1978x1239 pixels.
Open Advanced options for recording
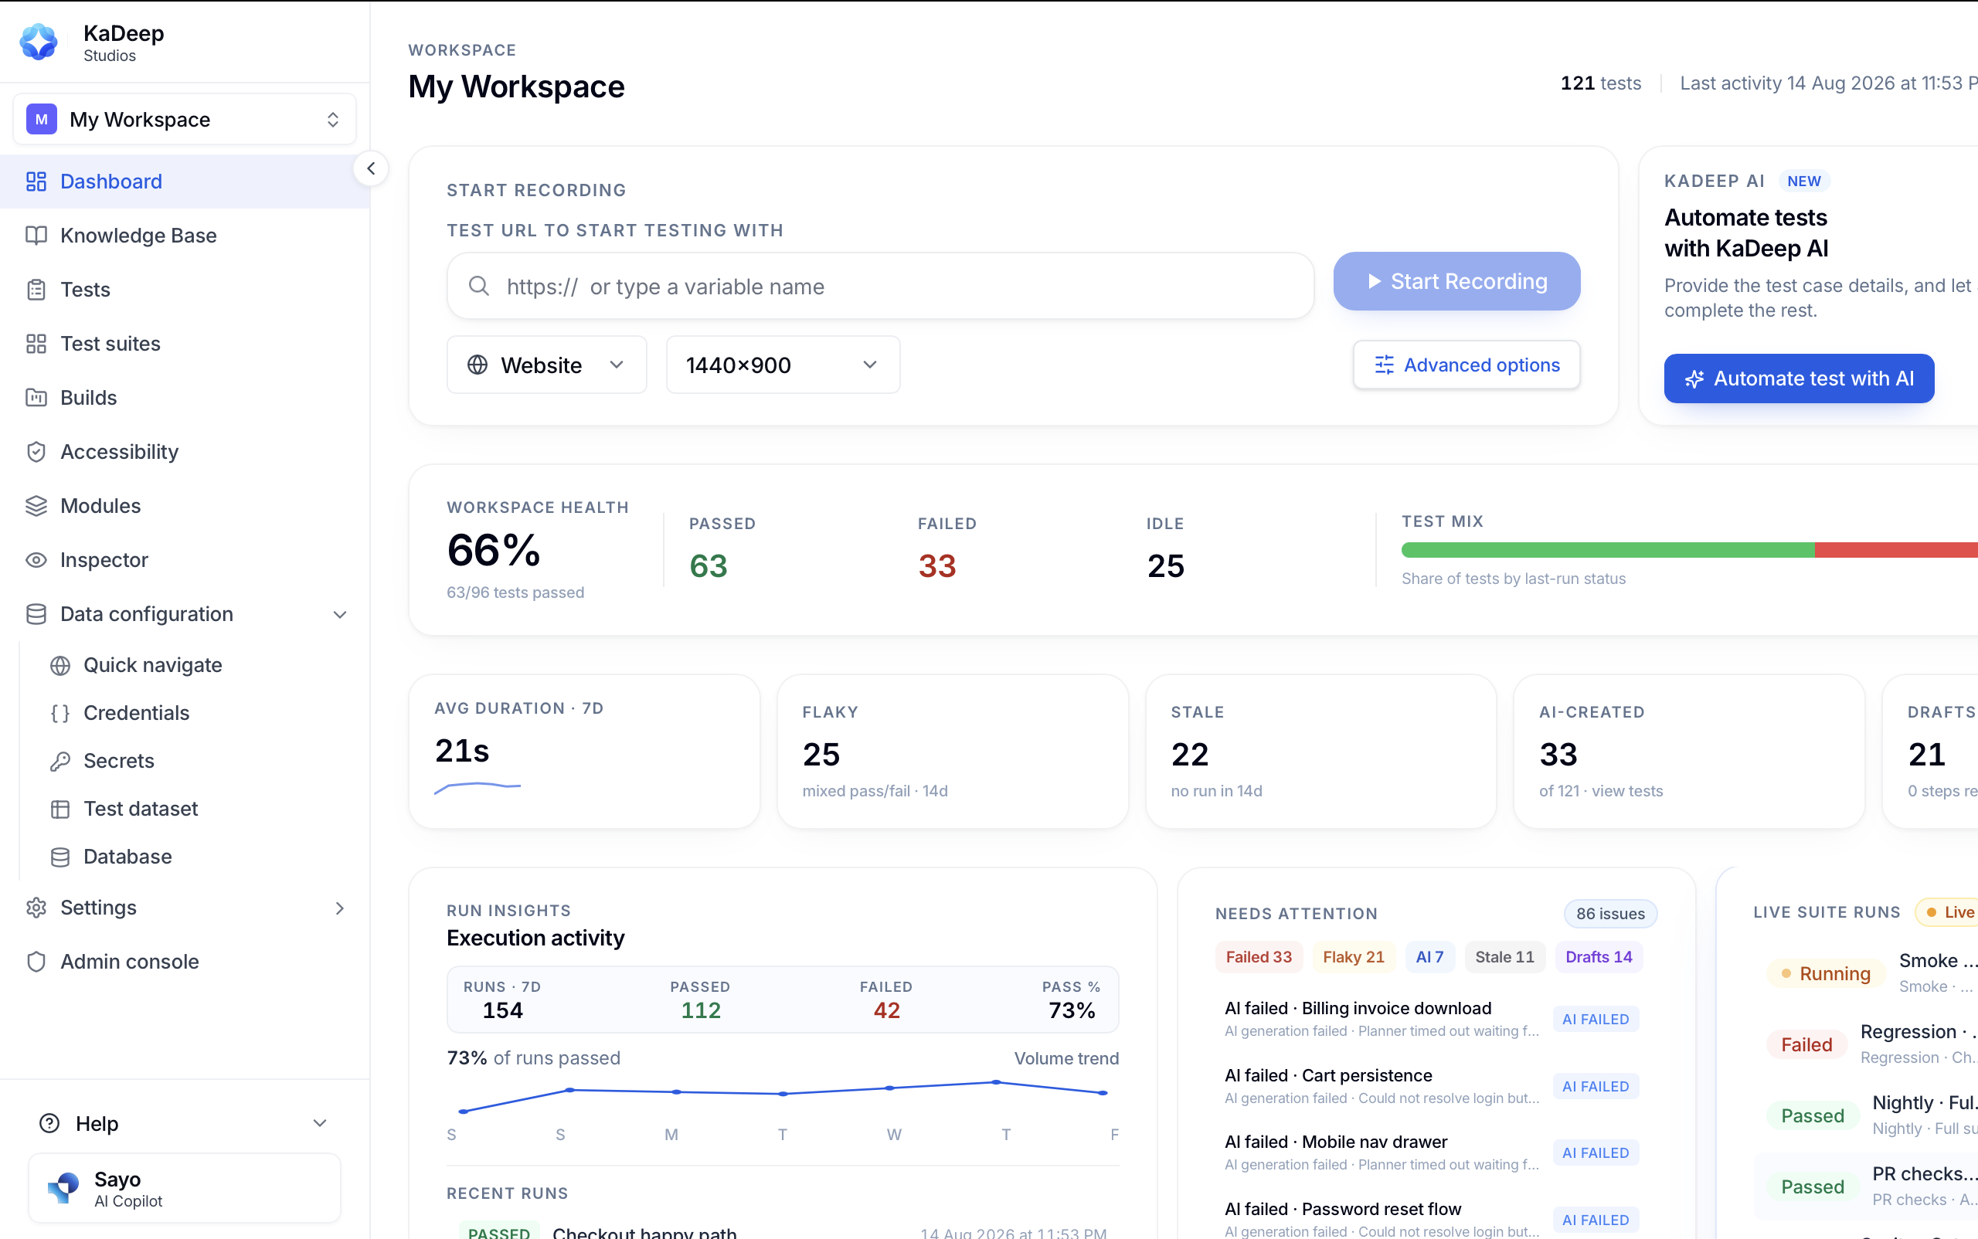[1467, 365]
